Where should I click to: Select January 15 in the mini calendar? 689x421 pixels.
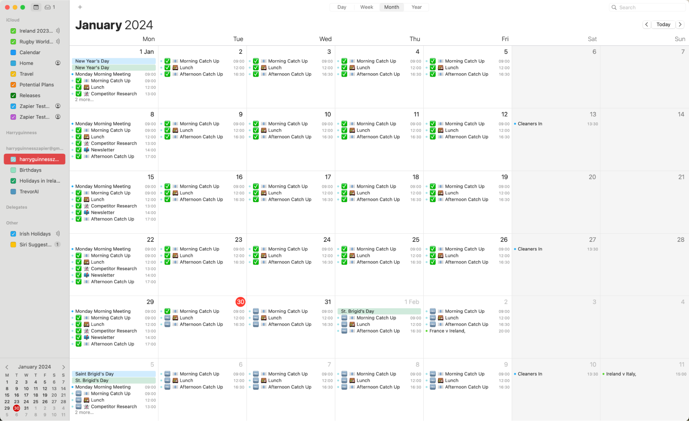(7, 395)
